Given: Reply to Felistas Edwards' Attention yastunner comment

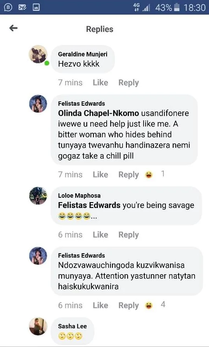Looking at the screenshot, I should (128, 306).
